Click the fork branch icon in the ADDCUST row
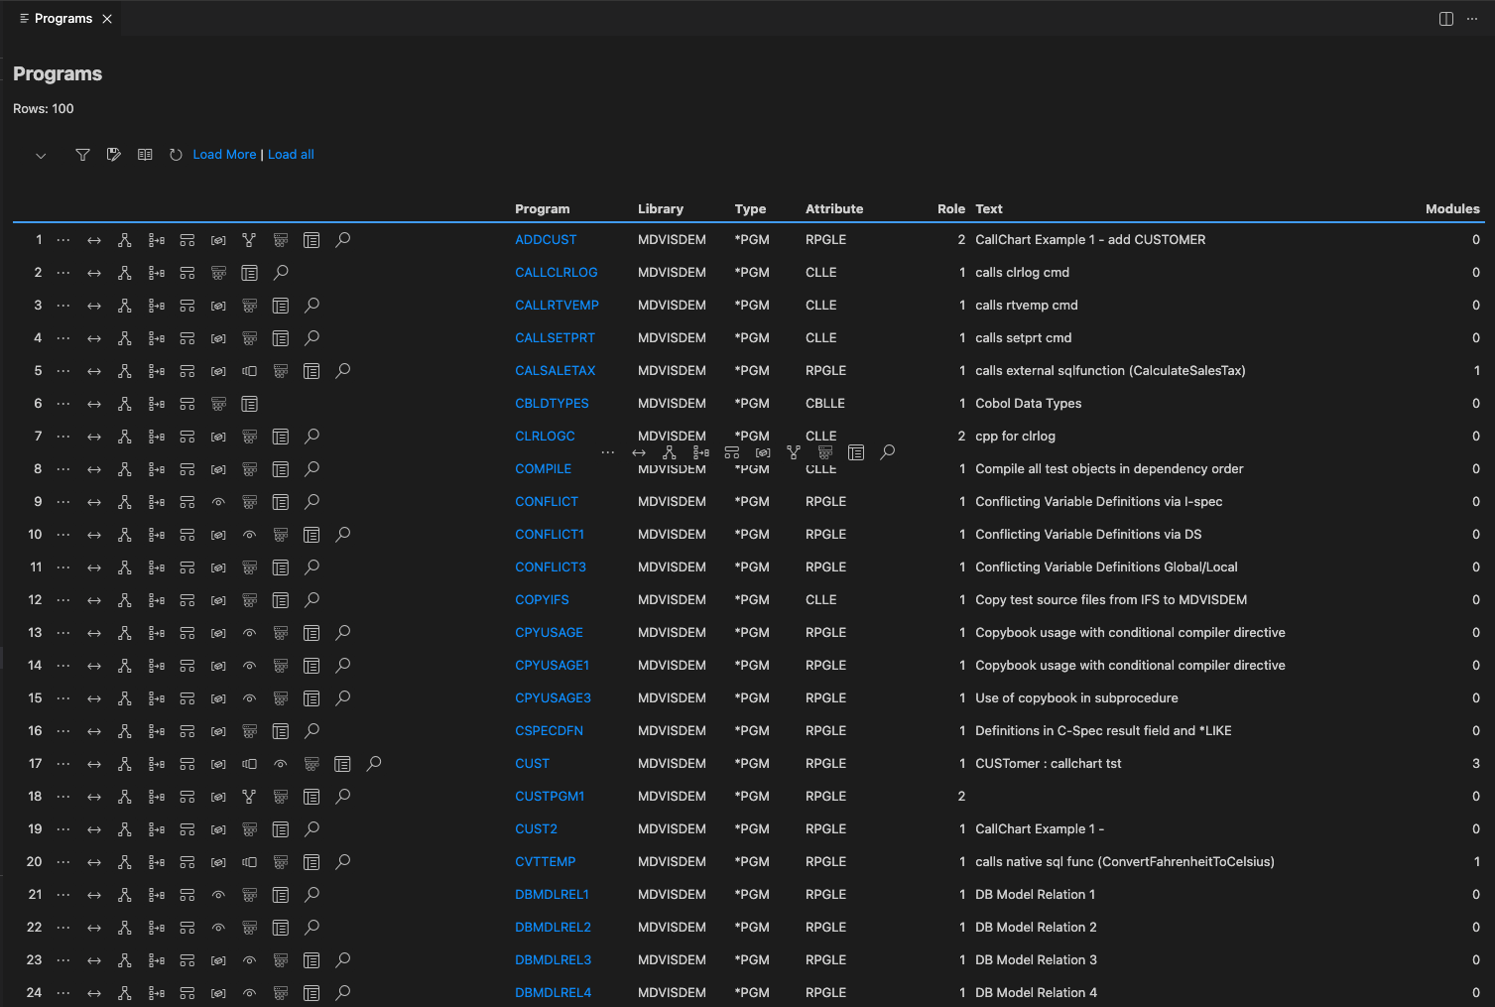 coord(249,240)
